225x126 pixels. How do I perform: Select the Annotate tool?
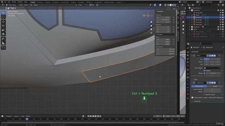[3, 39]
